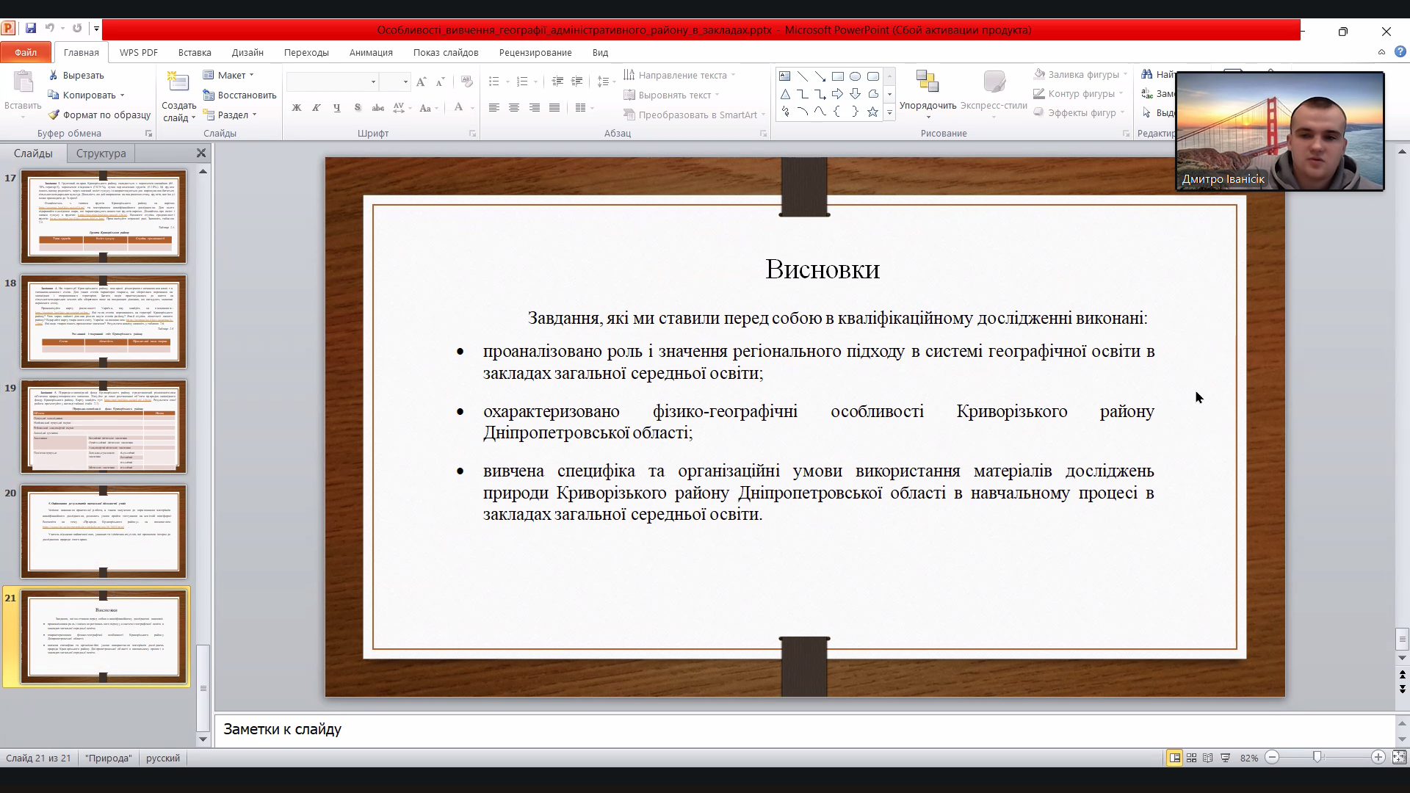Click the Arrange (Упорядочить) icon

click(928, 82)
